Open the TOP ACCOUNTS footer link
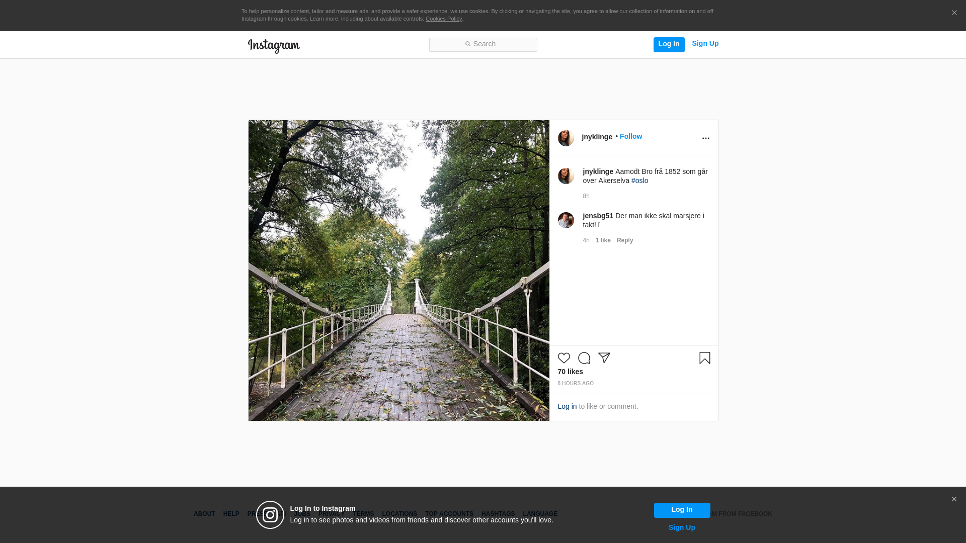This screenshot has height=543, width=966. pyautogui.click(x=449, y=514)
